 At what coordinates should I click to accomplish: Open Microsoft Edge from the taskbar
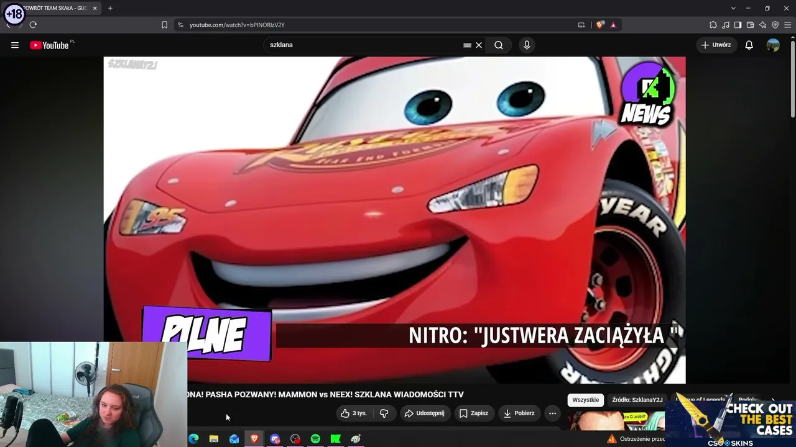tap(193, 439)
